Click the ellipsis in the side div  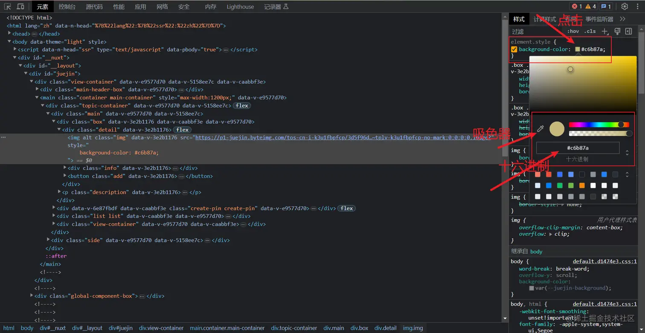(207, 240)
